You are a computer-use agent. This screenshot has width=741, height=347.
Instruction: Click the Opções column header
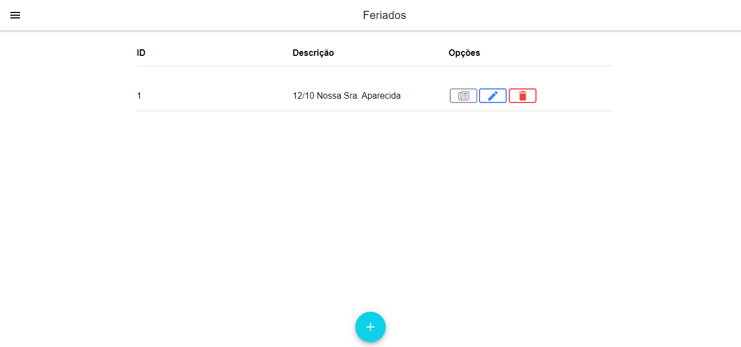[464, 53]
